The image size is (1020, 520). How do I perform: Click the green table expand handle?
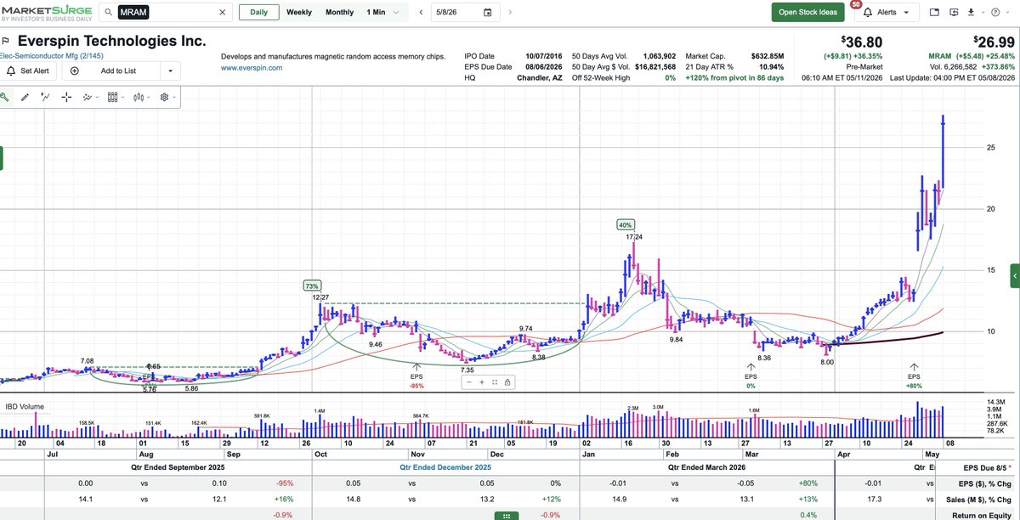pyautogui.click(x=507, y=516)
